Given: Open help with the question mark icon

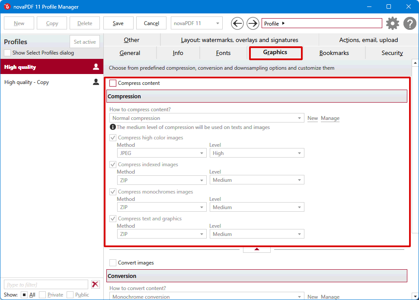Looking at the screenshot, I should (409, 23).
